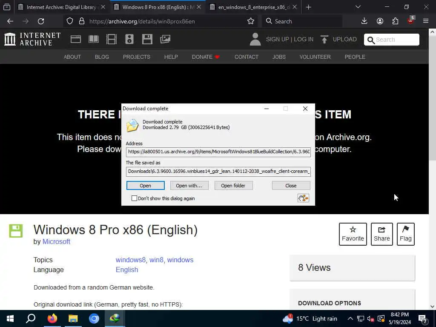The height and width of the screenshot is (327, 436).
Task: Click the Firefox back arrow
Action: click(10, 21)
